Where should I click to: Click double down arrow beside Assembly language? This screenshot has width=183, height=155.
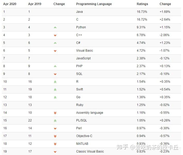[55, 113]
